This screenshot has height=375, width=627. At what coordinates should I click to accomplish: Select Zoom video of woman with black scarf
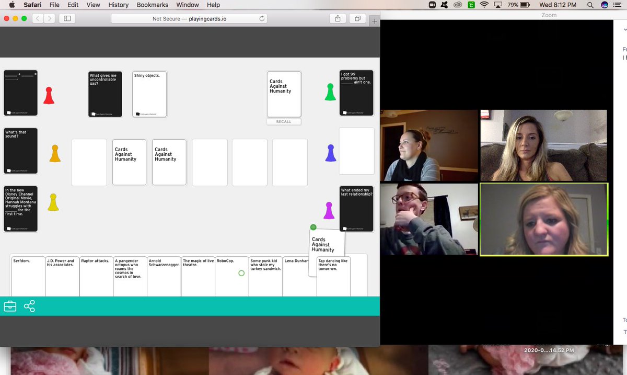[429, 145]
